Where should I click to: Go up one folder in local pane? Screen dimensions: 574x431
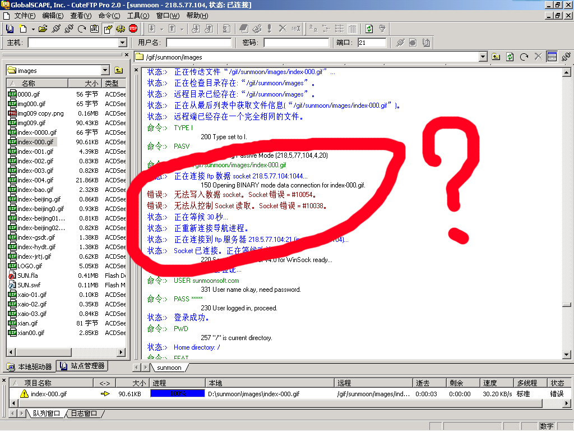[118, 70]
